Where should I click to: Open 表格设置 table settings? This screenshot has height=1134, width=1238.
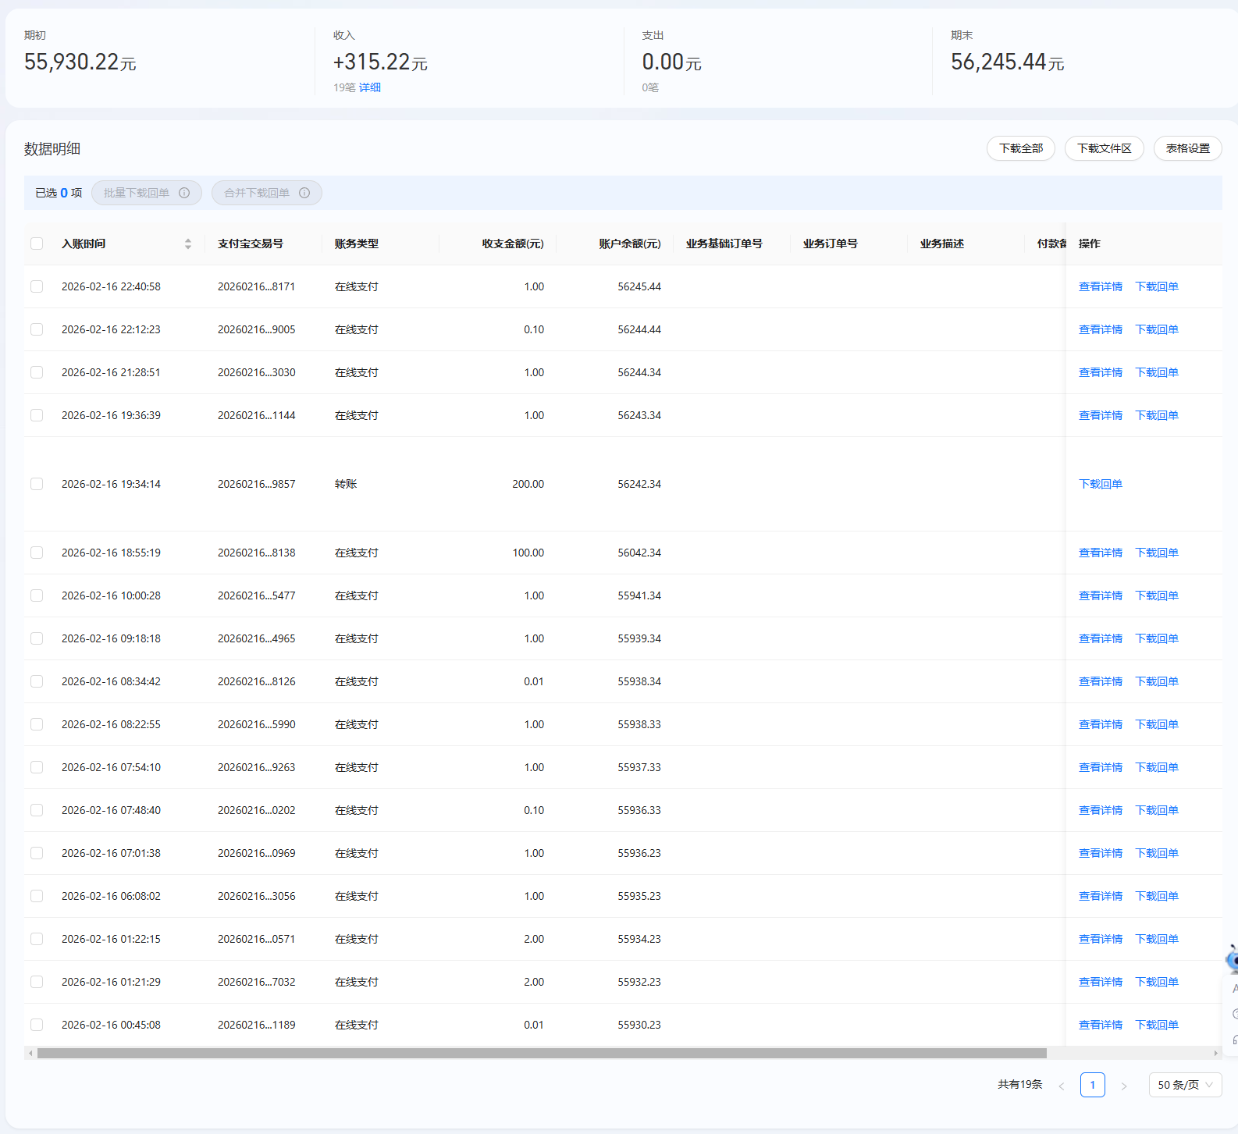(1187, 148)
